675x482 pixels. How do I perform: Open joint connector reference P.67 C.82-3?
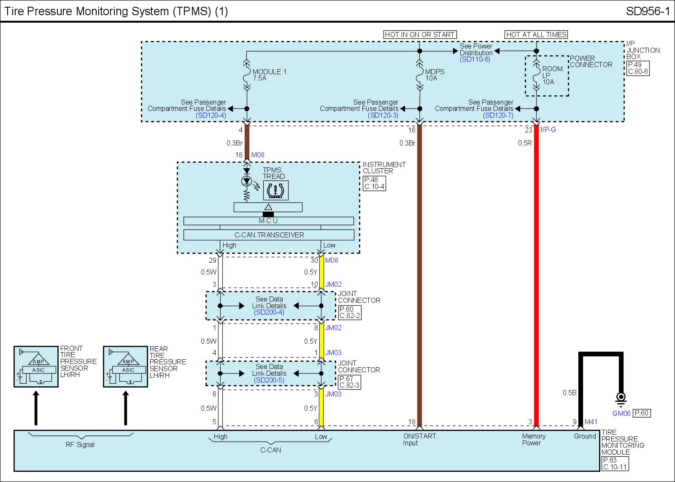tap(350, 382)
